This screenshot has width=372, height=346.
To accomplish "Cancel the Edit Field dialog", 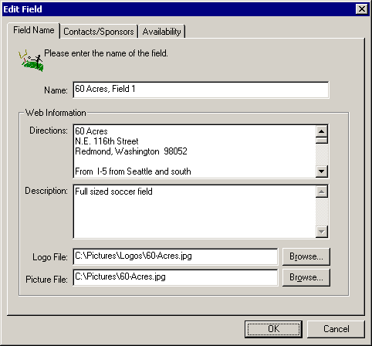I will tap(336, 329).
